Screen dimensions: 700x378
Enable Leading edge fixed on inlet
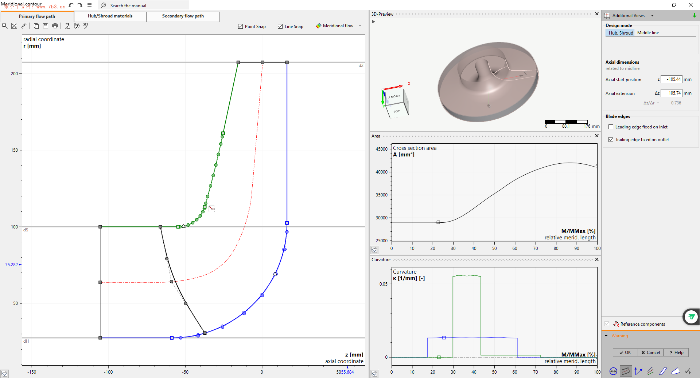pos(611,127)
